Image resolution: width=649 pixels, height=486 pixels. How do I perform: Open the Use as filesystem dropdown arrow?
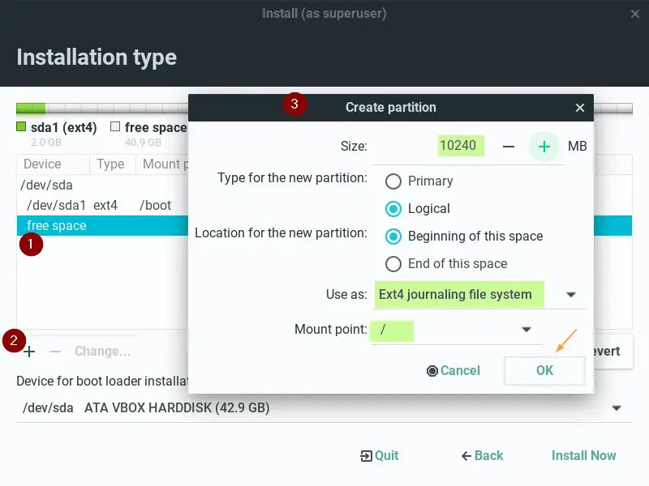571,295
